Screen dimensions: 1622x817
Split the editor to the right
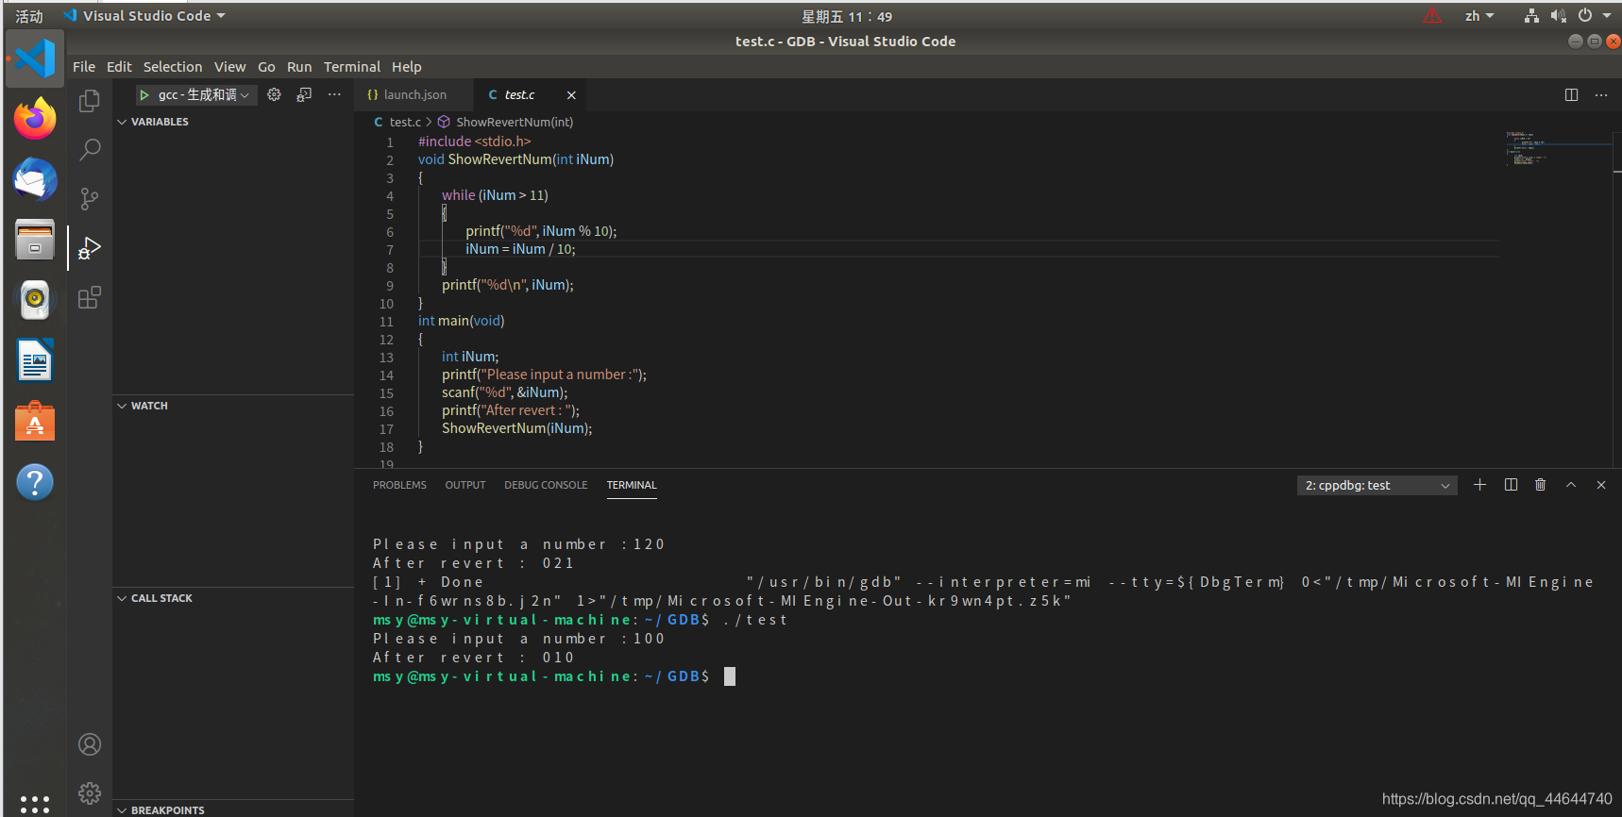tap(1571, 94)
